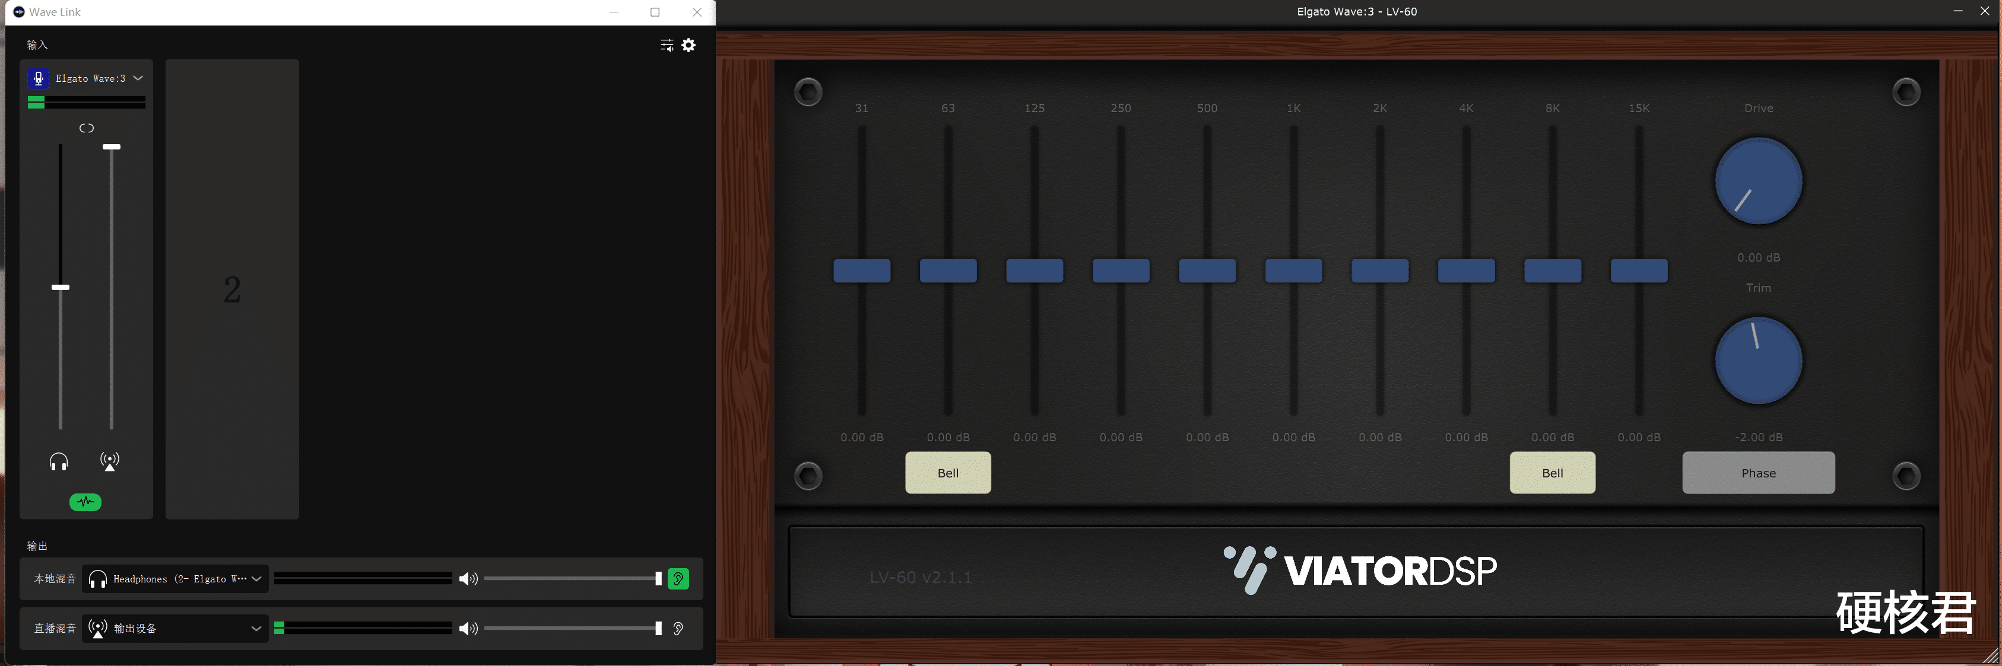Click the high-band Bell button under 8K
This screenshot has width=2002, height=666.
coord(1552,473)
